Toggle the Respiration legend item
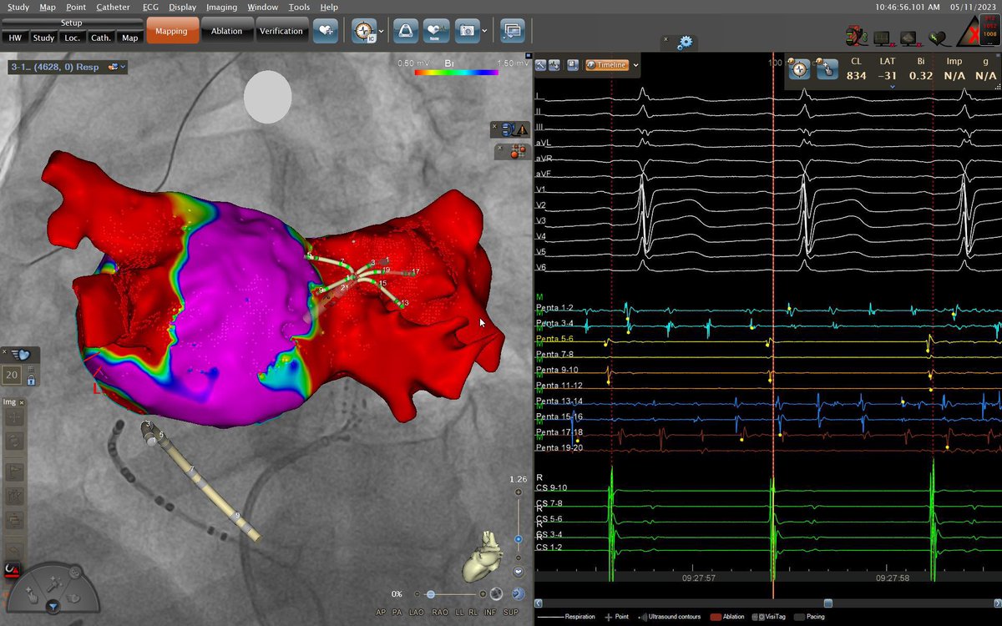The image size is (1002, 626). [567, 617]
